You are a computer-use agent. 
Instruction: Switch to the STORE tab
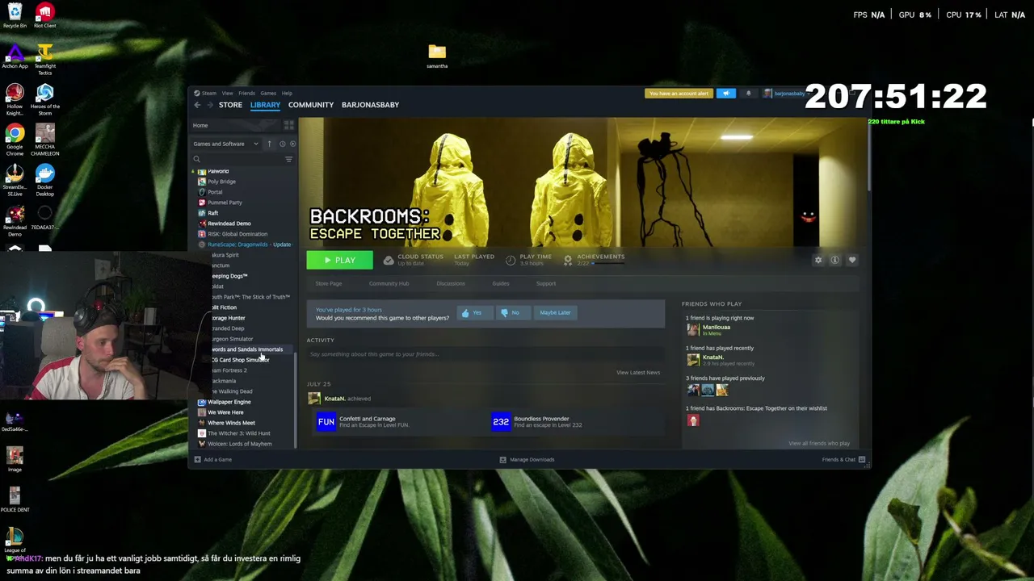[x=230, y=105]
